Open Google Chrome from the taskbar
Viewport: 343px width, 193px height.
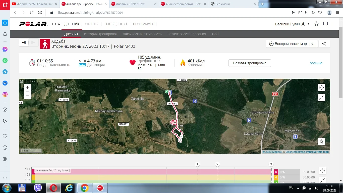point(84,188)
